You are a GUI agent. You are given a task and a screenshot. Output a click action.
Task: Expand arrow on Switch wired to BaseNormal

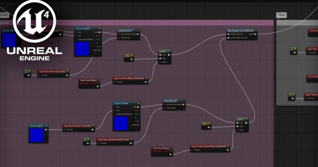click(169, 51)
